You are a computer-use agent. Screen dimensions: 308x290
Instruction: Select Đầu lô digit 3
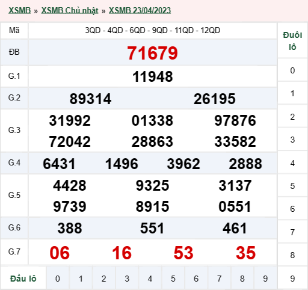tap(127, 279)
